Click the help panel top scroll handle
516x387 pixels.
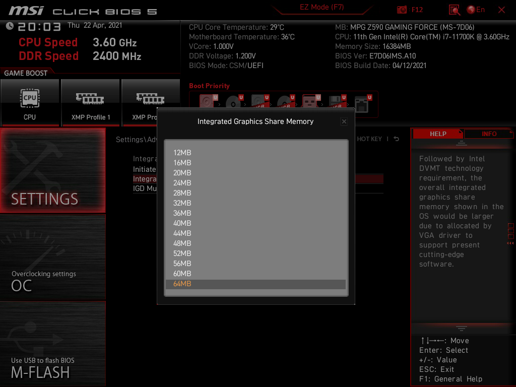(x=462, y=143)
